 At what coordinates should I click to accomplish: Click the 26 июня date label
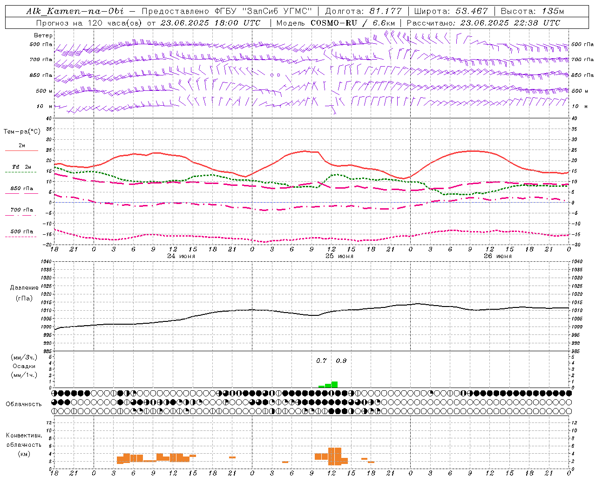(x=498, y=256)
